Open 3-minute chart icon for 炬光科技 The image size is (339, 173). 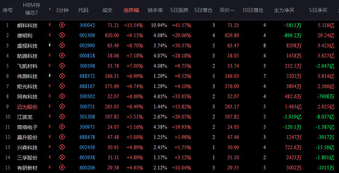point(62,86)
